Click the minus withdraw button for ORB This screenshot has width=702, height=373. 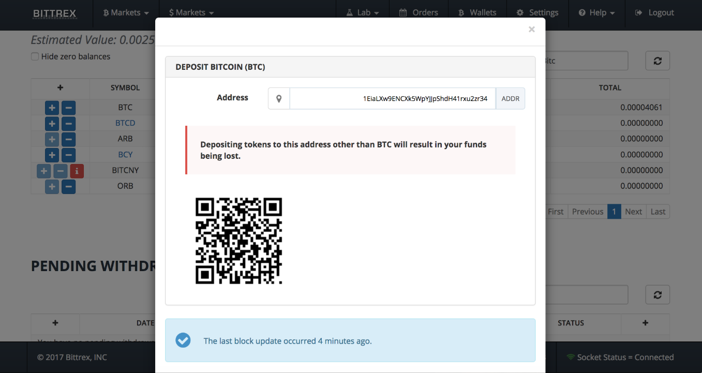tap(69, 186)
